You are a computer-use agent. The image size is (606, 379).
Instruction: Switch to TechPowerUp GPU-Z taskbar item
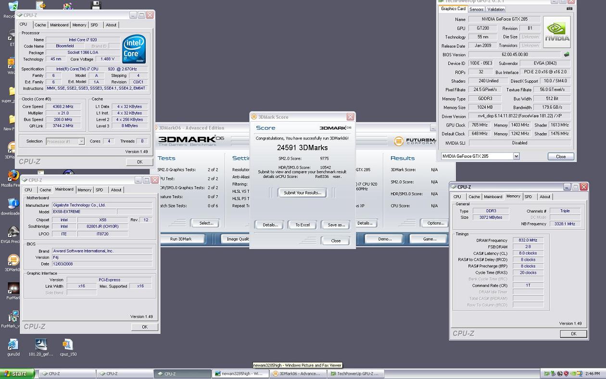356,374
